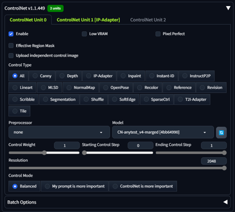The image size is (235, 212).
Task: Choose the Revision control type
Action: pos(211,87)
